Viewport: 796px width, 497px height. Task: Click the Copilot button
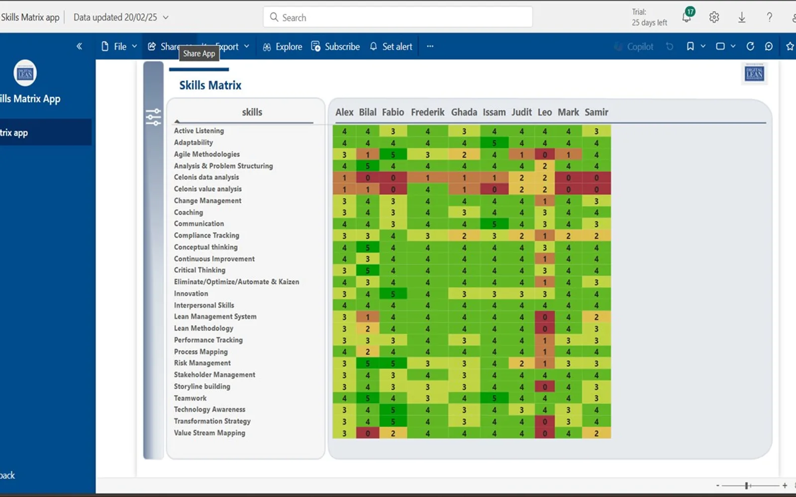634,46
